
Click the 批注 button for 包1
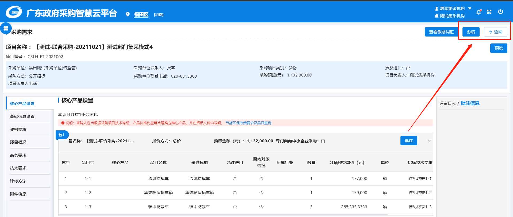(x=408, y=141)
